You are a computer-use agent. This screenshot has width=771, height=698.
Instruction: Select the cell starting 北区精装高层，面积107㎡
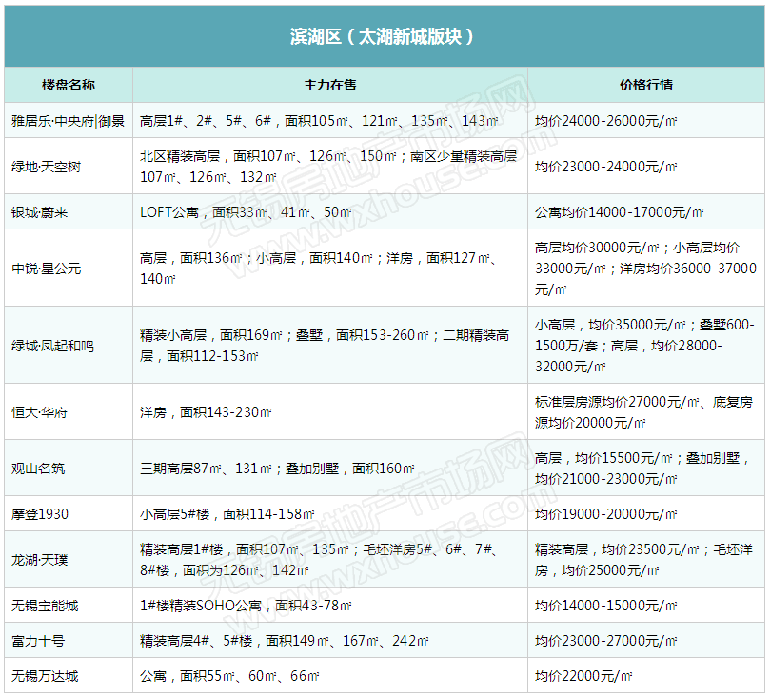tap(328, 167)
